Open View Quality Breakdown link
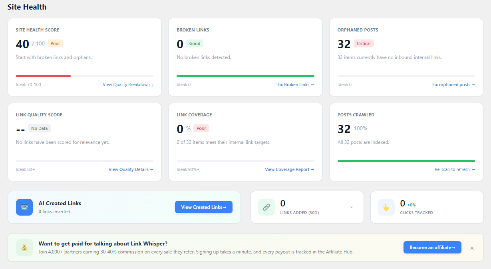Viewport: 491px width, 269px height. coord(128,84)
